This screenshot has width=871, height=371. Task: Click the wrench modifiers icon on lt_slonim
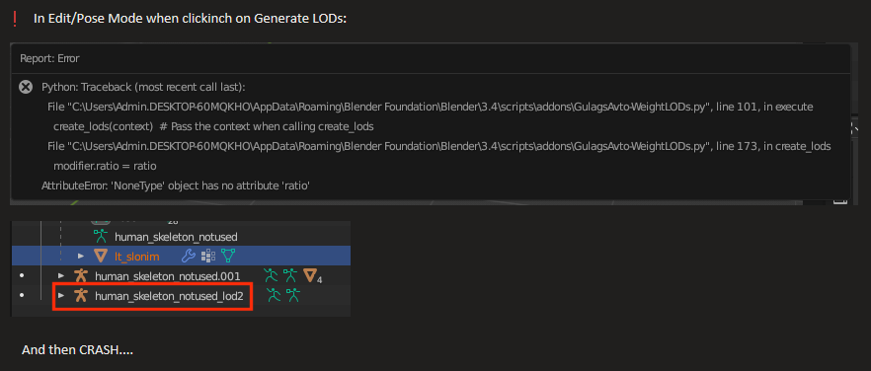tap(189, 256)
